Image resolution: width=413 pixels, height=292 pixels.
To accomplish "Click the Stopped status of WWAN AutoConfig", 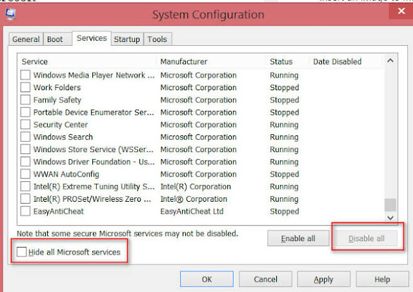I will tap(285, 174).
